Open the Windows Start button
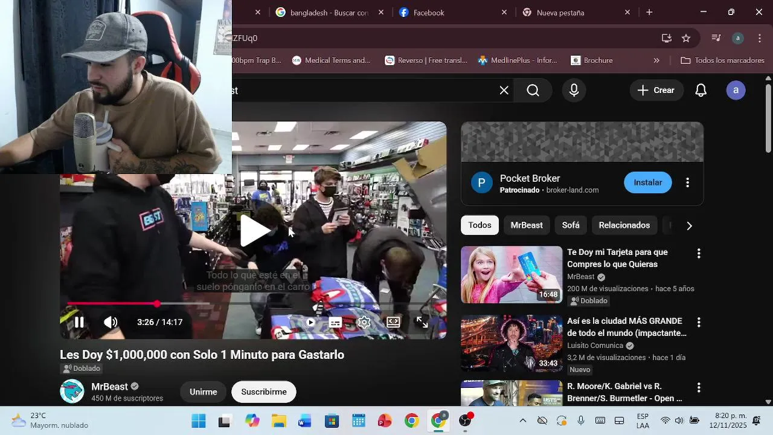This screenshot has height=435, width=773. click(198, 421)
